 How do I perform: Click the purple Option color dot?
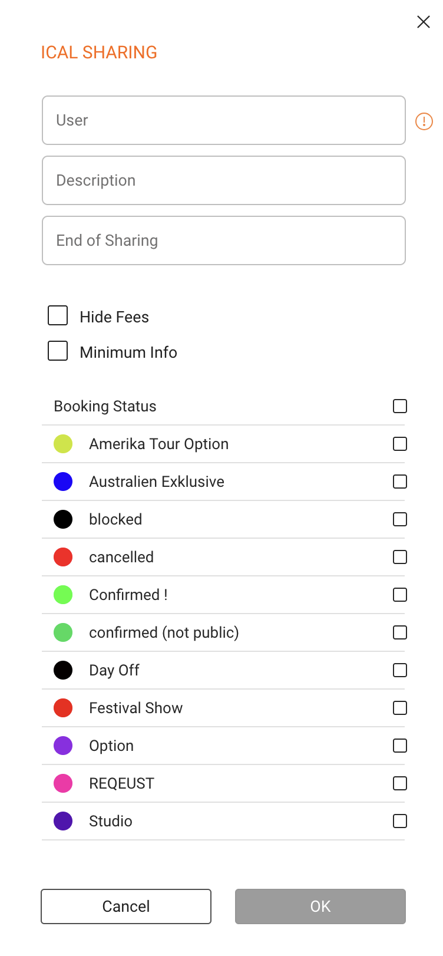pyautogui.click(x=63, y=746)
